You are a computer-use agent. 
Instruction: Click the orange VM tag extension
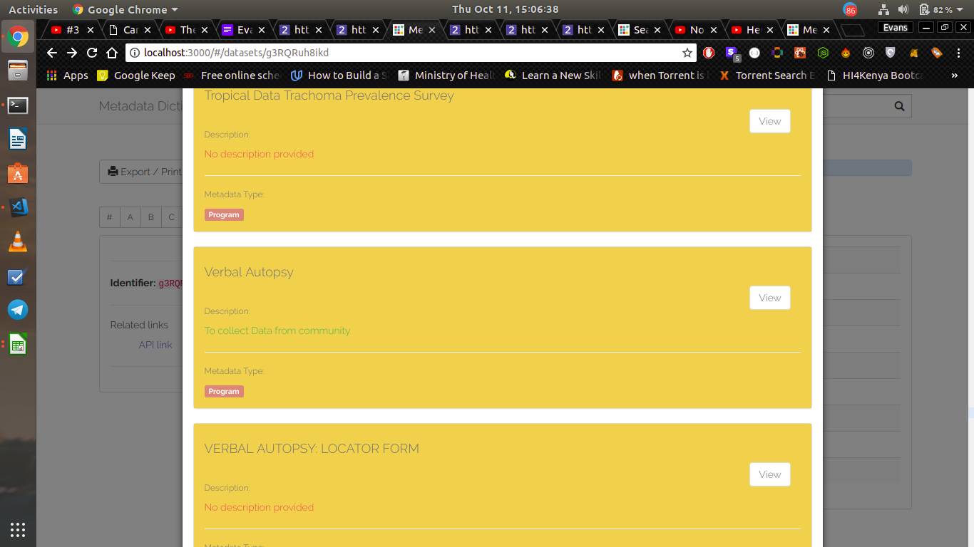pyautogui.click(x=937, y=53)
